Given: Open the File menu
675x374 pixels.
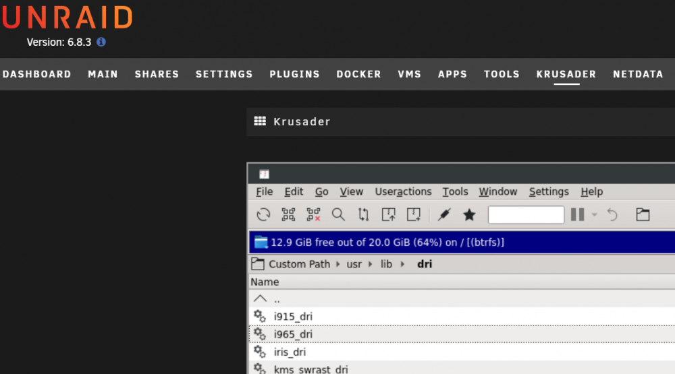Looking at the screenshot, I should [265, 192].
